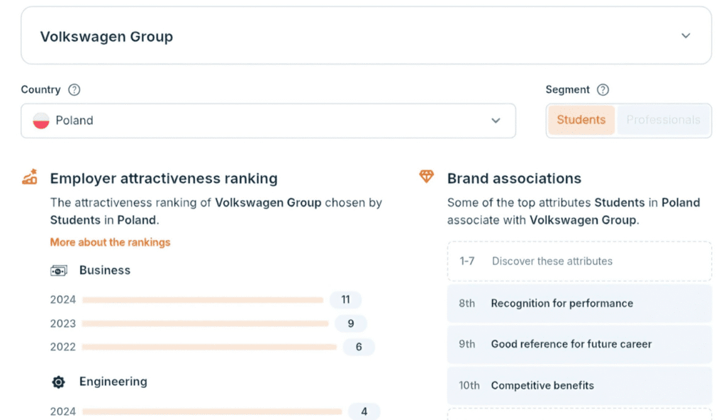Expand the Volkswagen Group company selector
Image resolution: width=726 pixels, height=420 pixels.
(x=685, y=36)
